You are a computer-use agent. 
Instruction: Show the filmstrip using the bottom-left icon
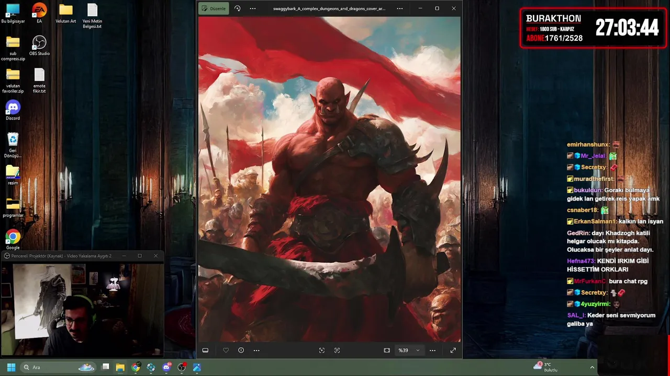click(x=205, y=350)
